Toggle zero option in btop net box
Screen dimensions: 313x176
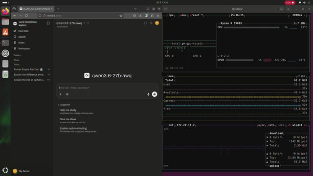click(x=281, y=125)
